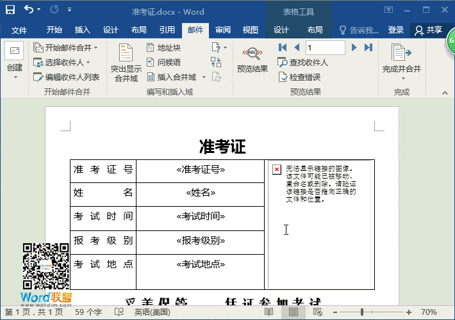Run Check for Errors (检查错误)

[x=299, y=77]
